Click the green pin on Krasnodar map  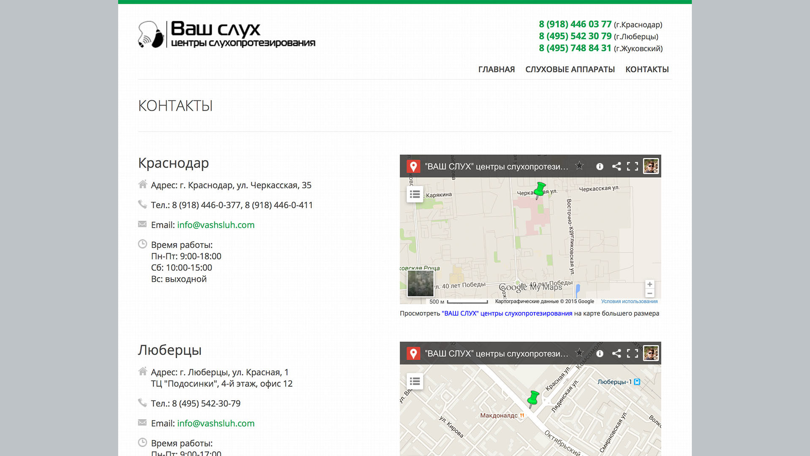pos(540,190)
